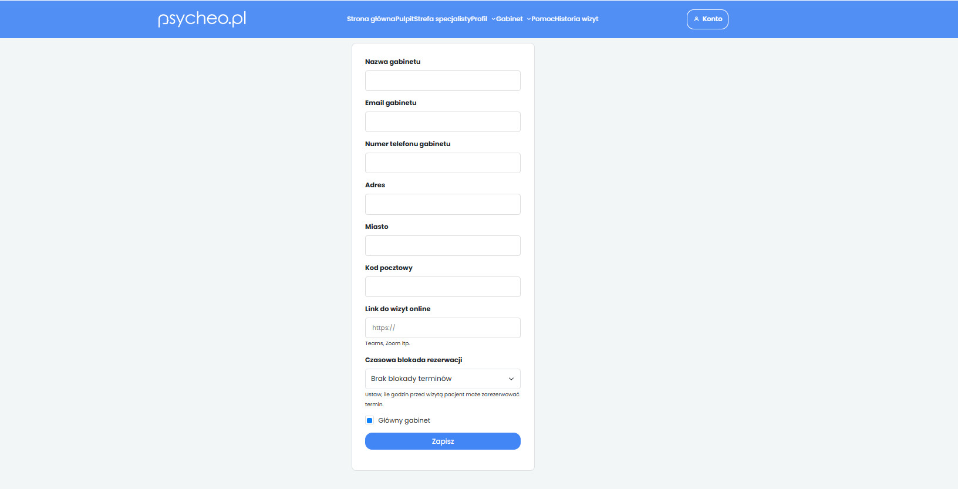This screenshot has width=958, height=489.
Task: Click the Zapisz button
Action: [443, 441]
